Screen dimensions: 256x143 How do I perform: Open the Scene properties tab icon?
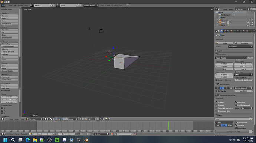click(x=225, y=31)
